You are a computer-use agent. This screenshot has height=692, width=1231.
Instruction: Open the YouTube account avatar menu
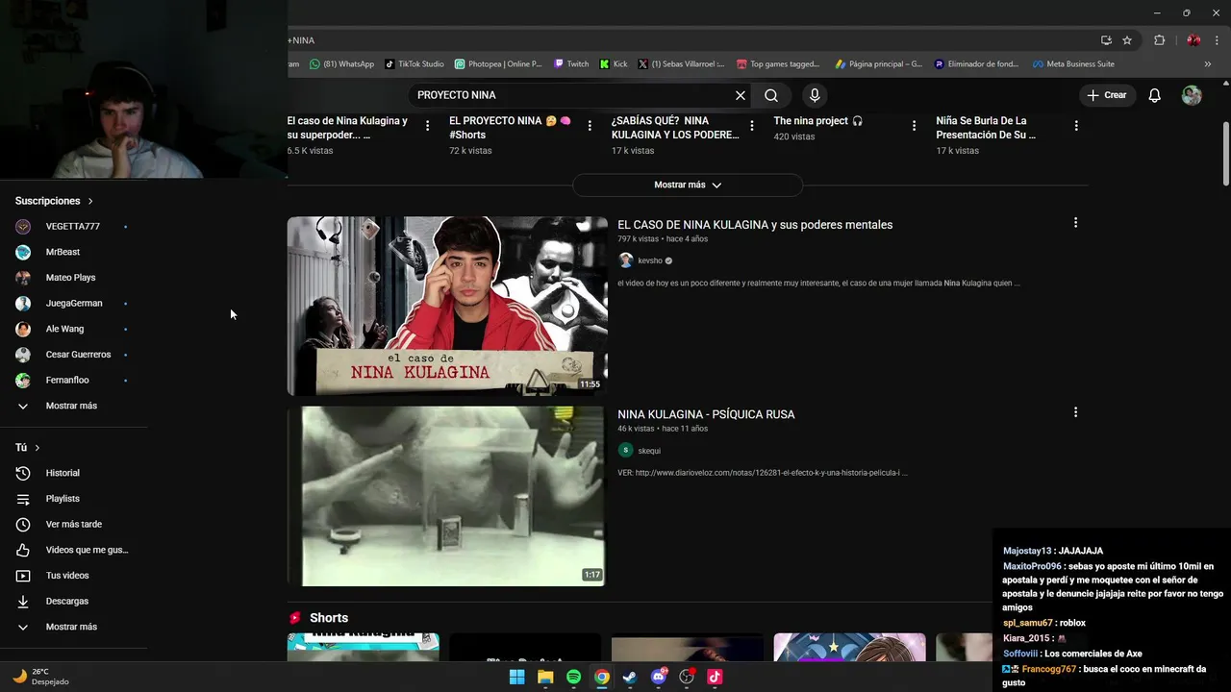[x=1192, y=95]
